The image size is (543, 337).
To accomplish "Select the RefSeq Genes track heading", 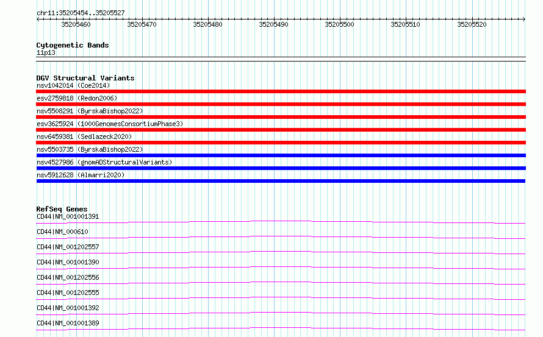I will (x=62, y=209).
